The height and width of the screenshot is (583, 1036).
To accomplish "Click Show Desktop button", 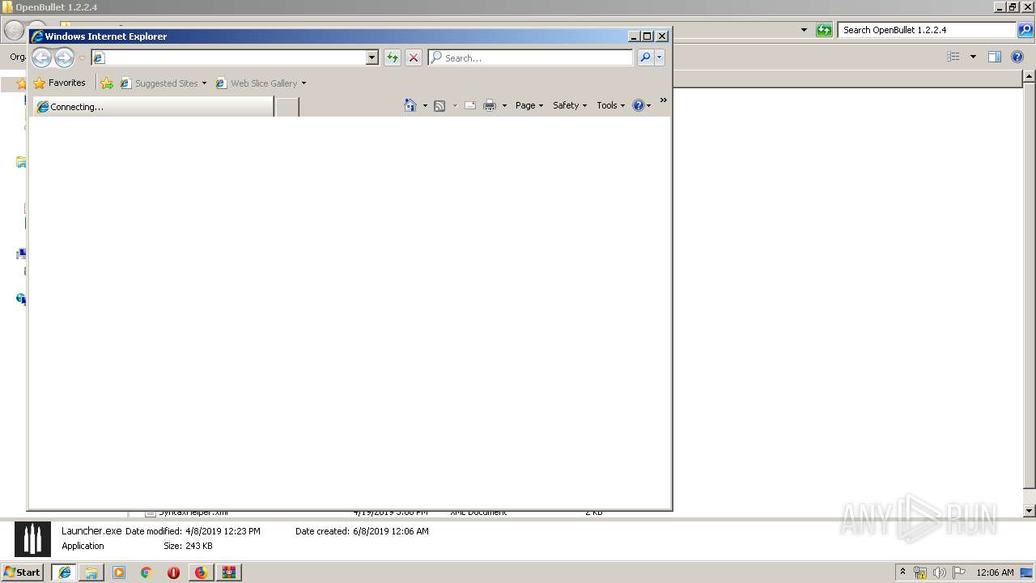I will 1027,572.
